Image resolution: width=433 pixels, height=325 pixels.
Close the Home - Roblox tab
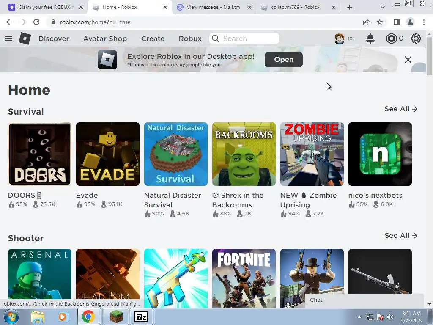(x=165, y=8)
